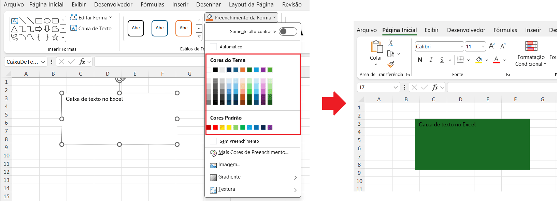This screenshot has height=201, width=557.
Task: Click the J7 name box field
Action: [x=375, y=88]
